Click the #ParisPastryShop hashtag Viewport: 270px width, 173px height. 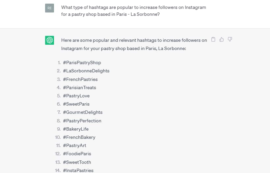82,62
